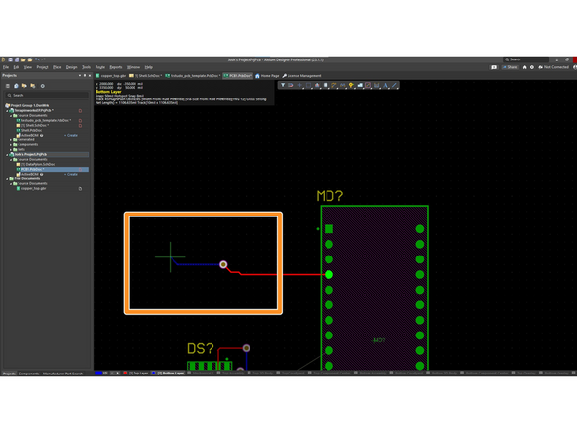Click the Save All icon in the title bar
This screenshot has height=433, width=577.
[x=17, y=59]
